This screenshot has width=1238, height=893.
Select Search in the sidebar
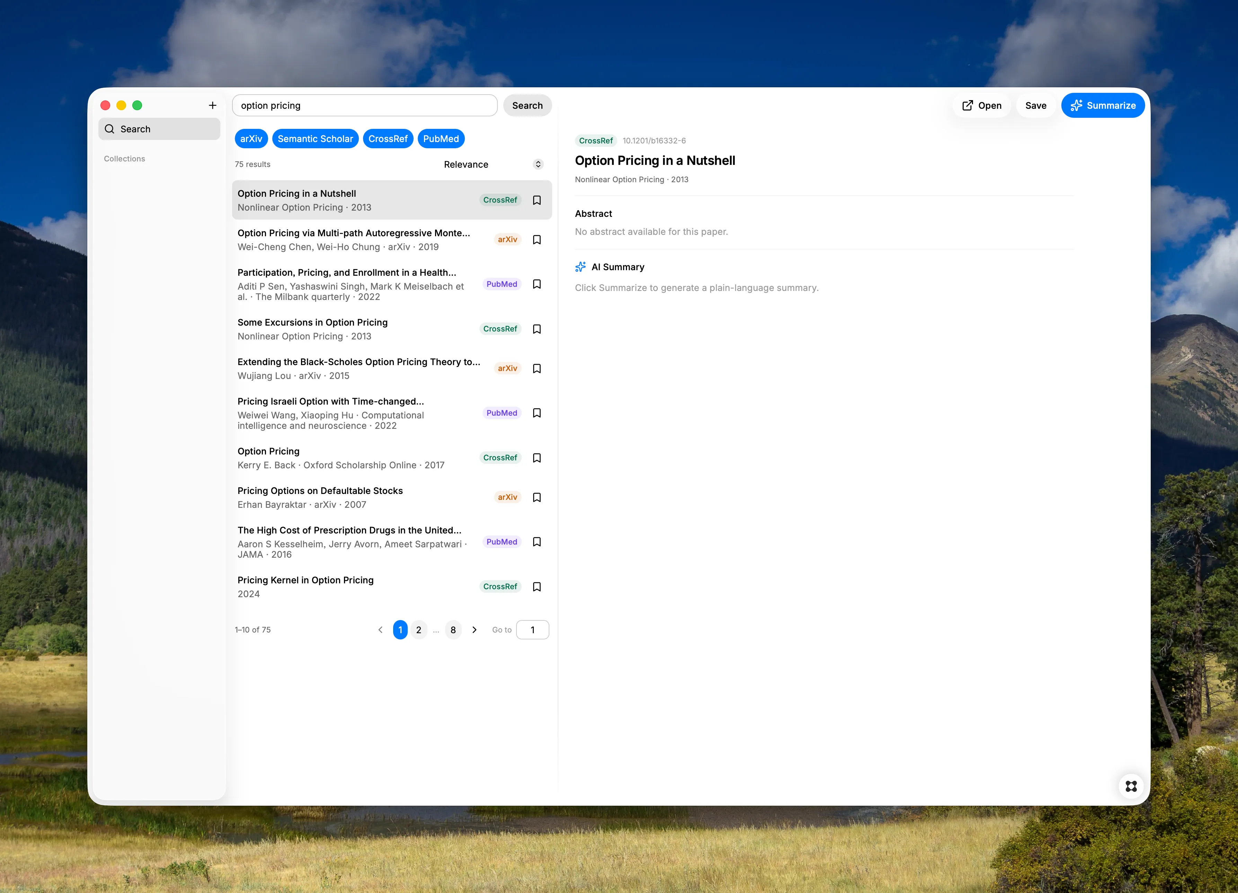pos(159,129)
